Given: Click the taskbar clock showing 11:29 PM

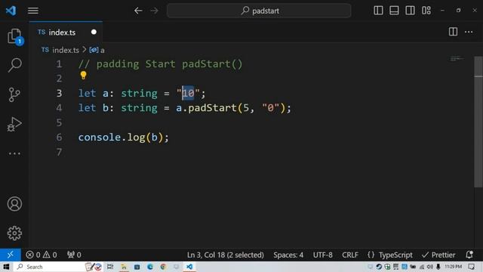Looking at the screenshot, I should tap(453, 267).
